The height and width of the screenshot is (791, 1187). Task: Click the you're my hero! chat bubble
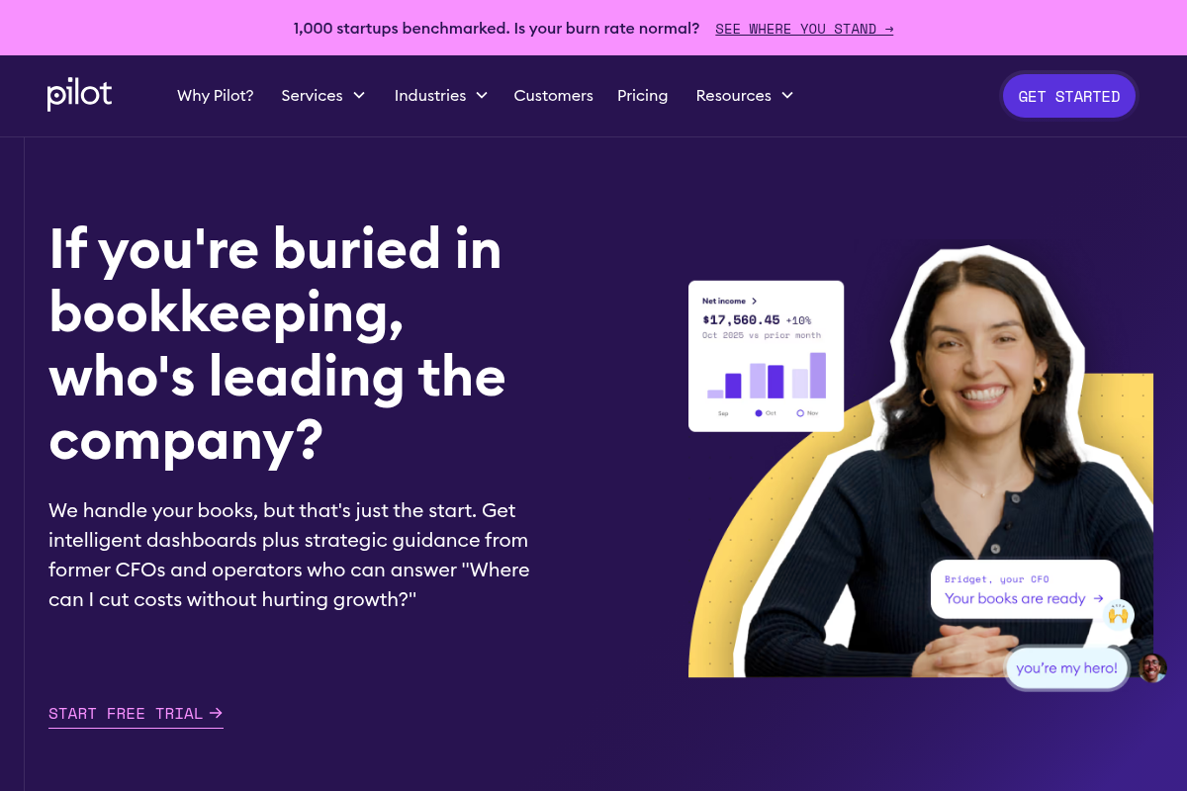[1067, 668]
